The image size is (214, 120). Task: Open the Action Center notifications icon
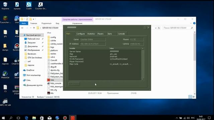(x=209, y=118)
